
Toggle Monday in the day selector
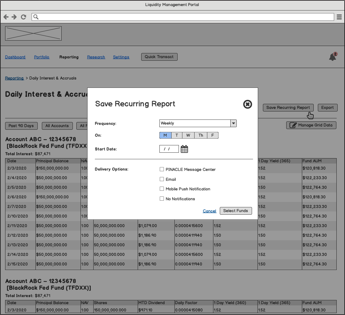[x=165, y=135]
